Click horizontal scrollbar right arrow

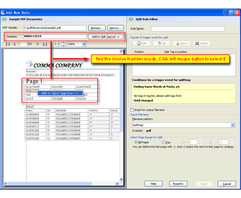[117, 184]
